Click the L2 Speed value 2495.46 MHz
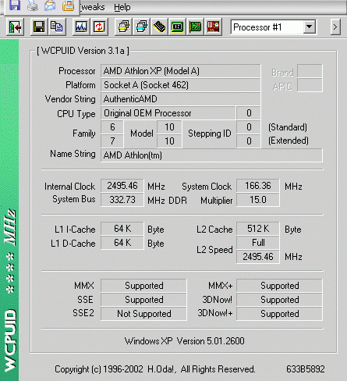This screenshot has height=381, width=347. point(258,257)
